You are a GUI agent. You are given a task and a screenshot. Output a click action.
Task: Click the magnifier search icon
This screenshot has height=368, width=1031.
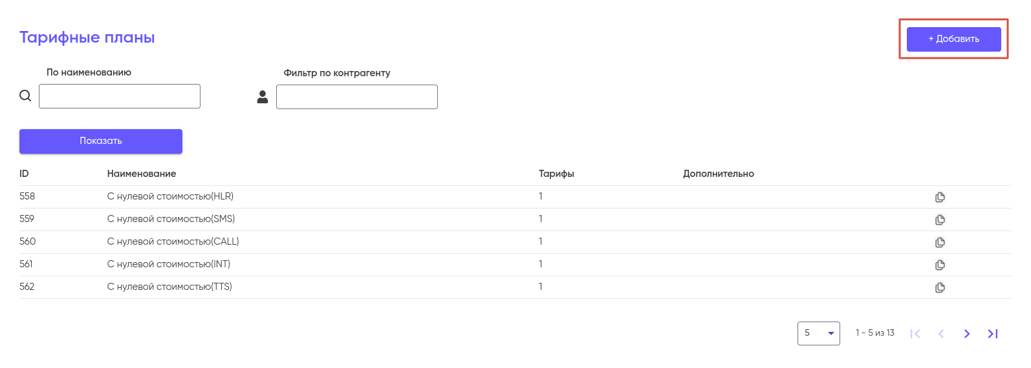(x=25, y=96)
